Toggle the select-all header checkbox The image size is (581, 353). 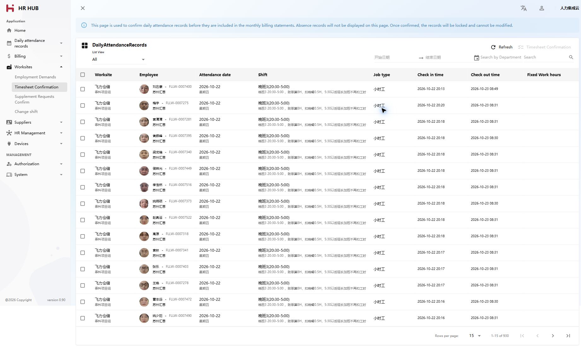(83, 75)
